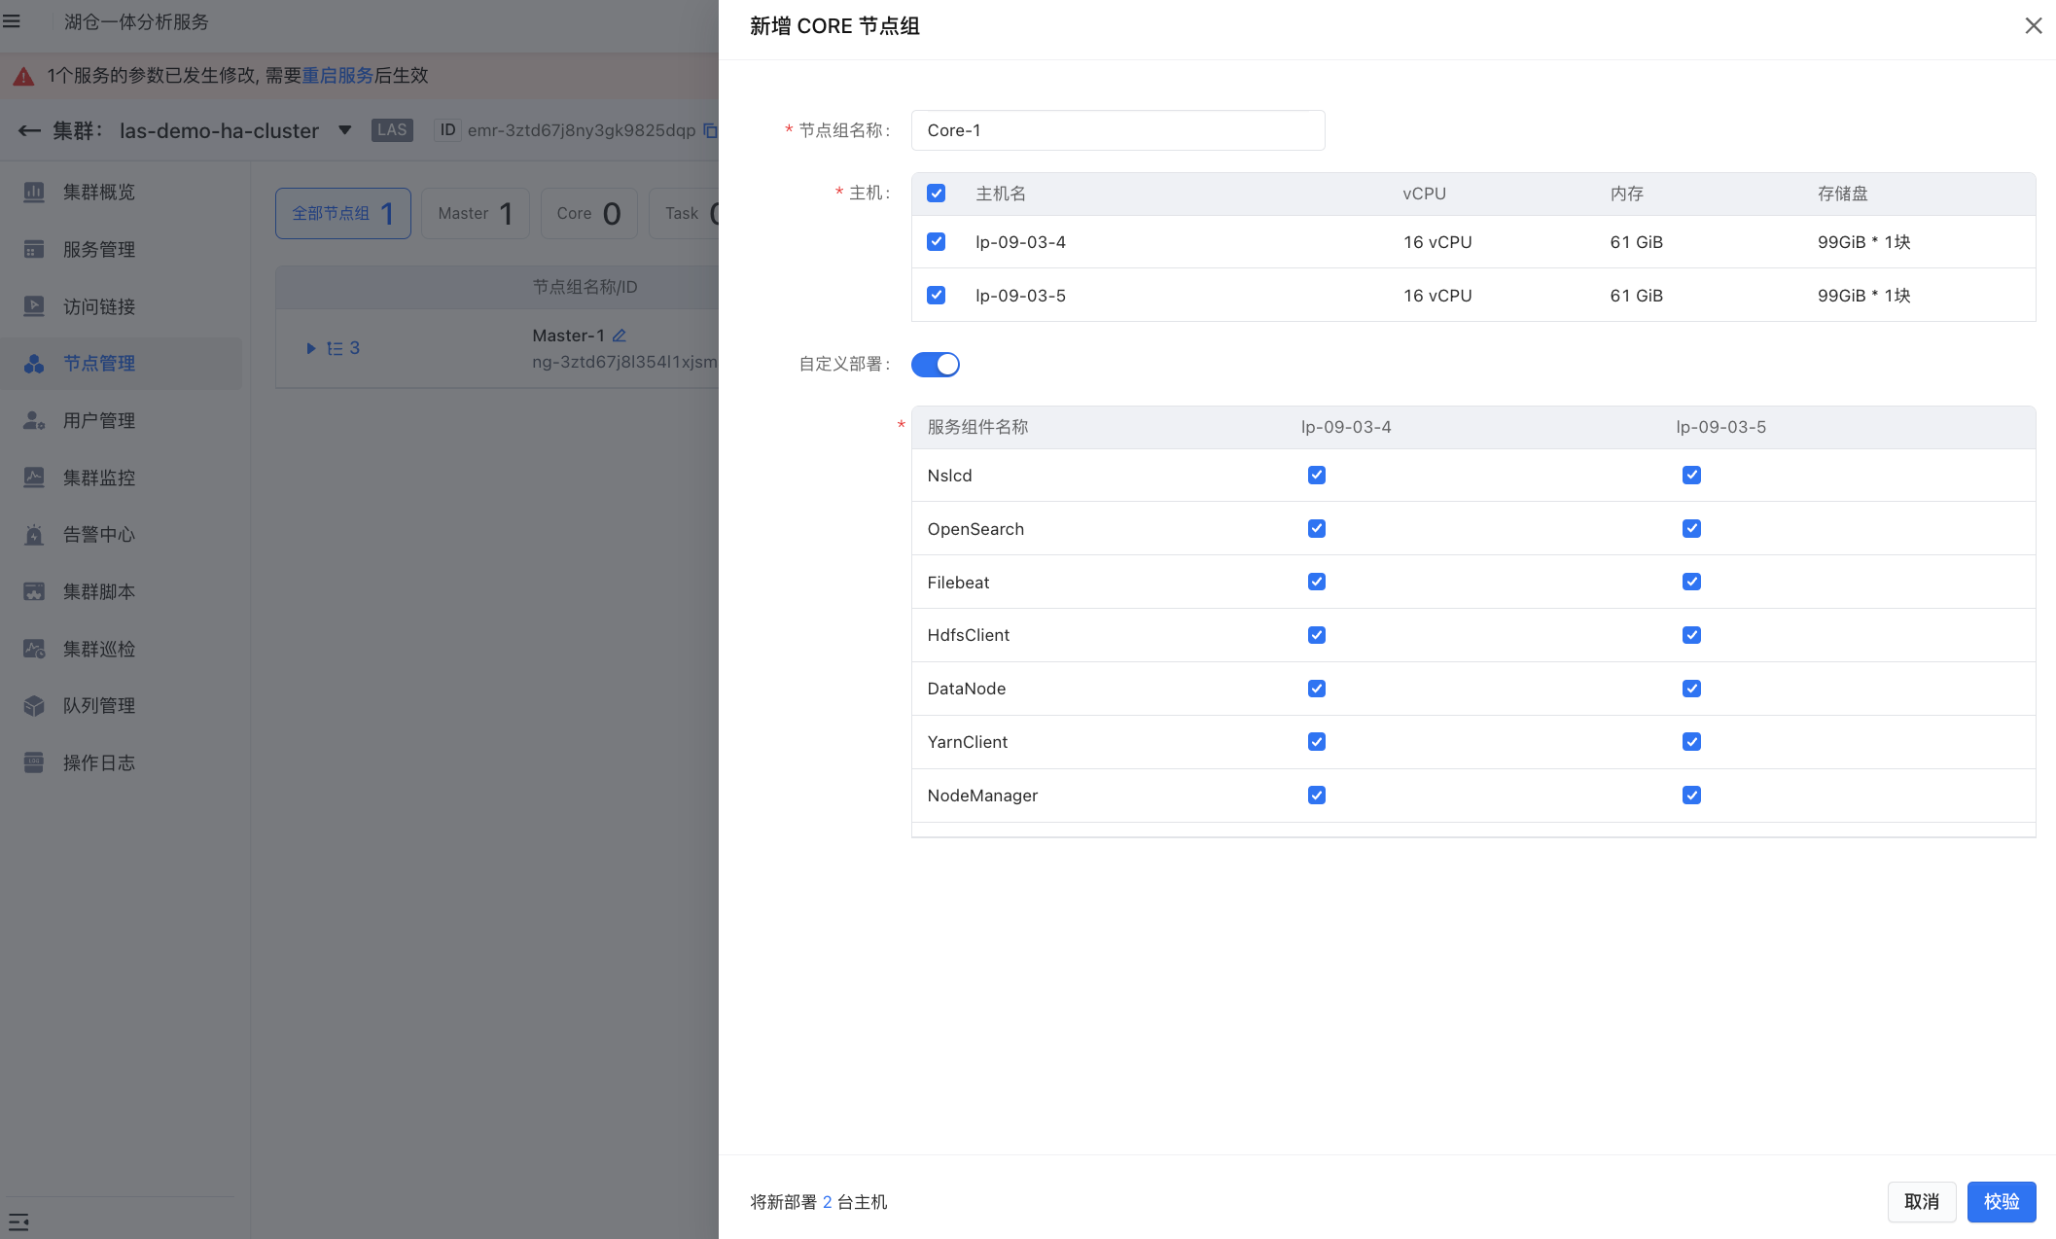Click the 告警中心 alarm icon
This screenshot has height=1239, width=2056.
click(x=34, y=535)
